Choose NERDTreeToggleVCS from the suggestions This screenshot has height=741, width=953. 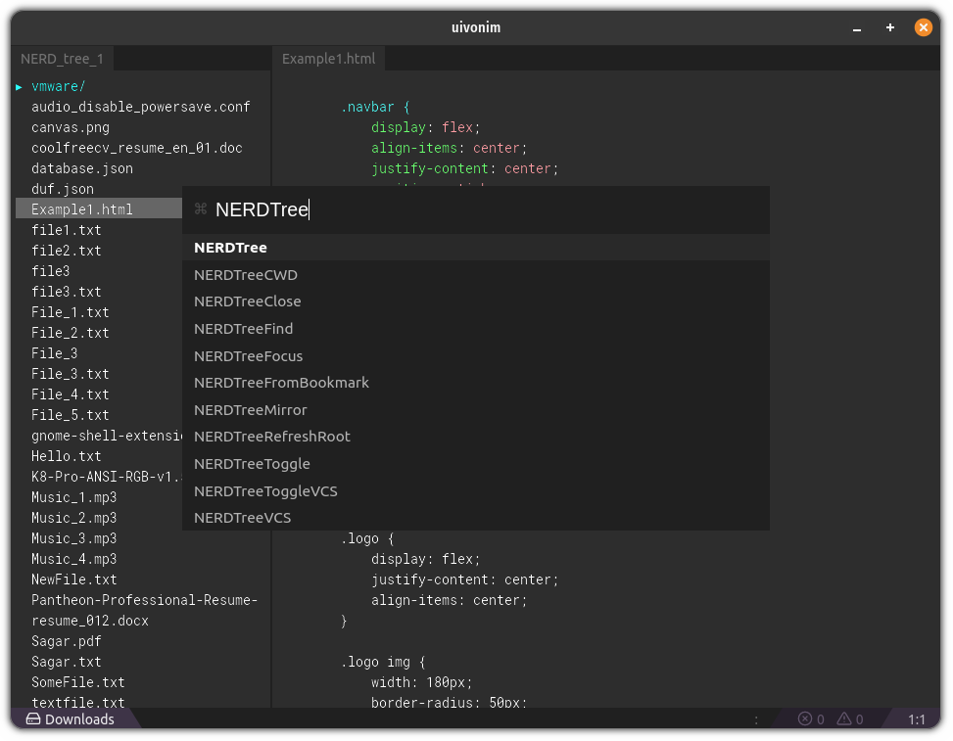coord(265,490)
